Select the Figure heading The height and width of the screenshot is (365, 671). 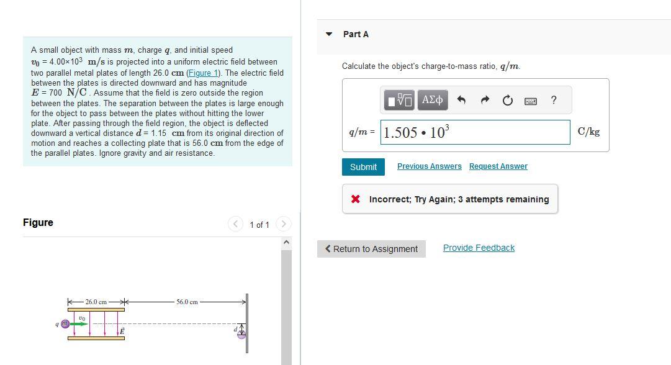coord(38,222)
